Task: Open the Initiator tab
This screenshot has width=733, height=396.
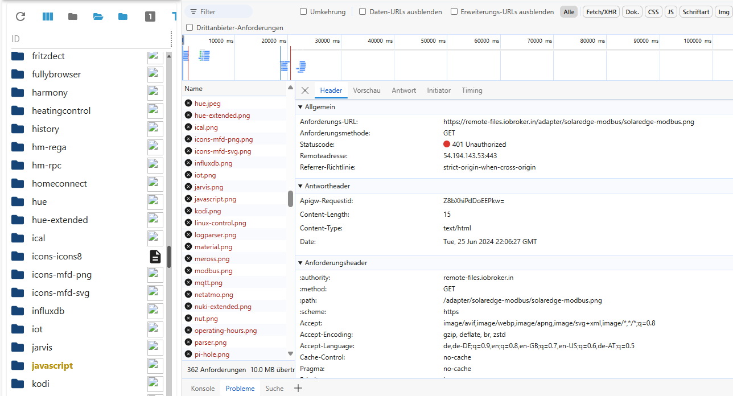Action: click(439, 90)
